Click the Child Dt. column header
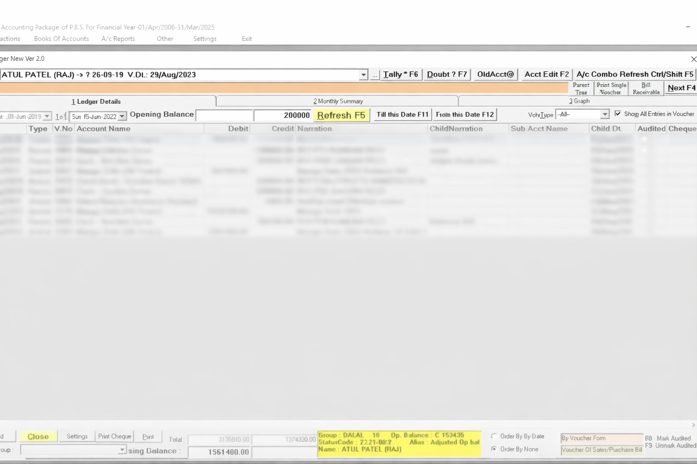The image size is (697, 464). pyautogui.click(x=612, y=129)
